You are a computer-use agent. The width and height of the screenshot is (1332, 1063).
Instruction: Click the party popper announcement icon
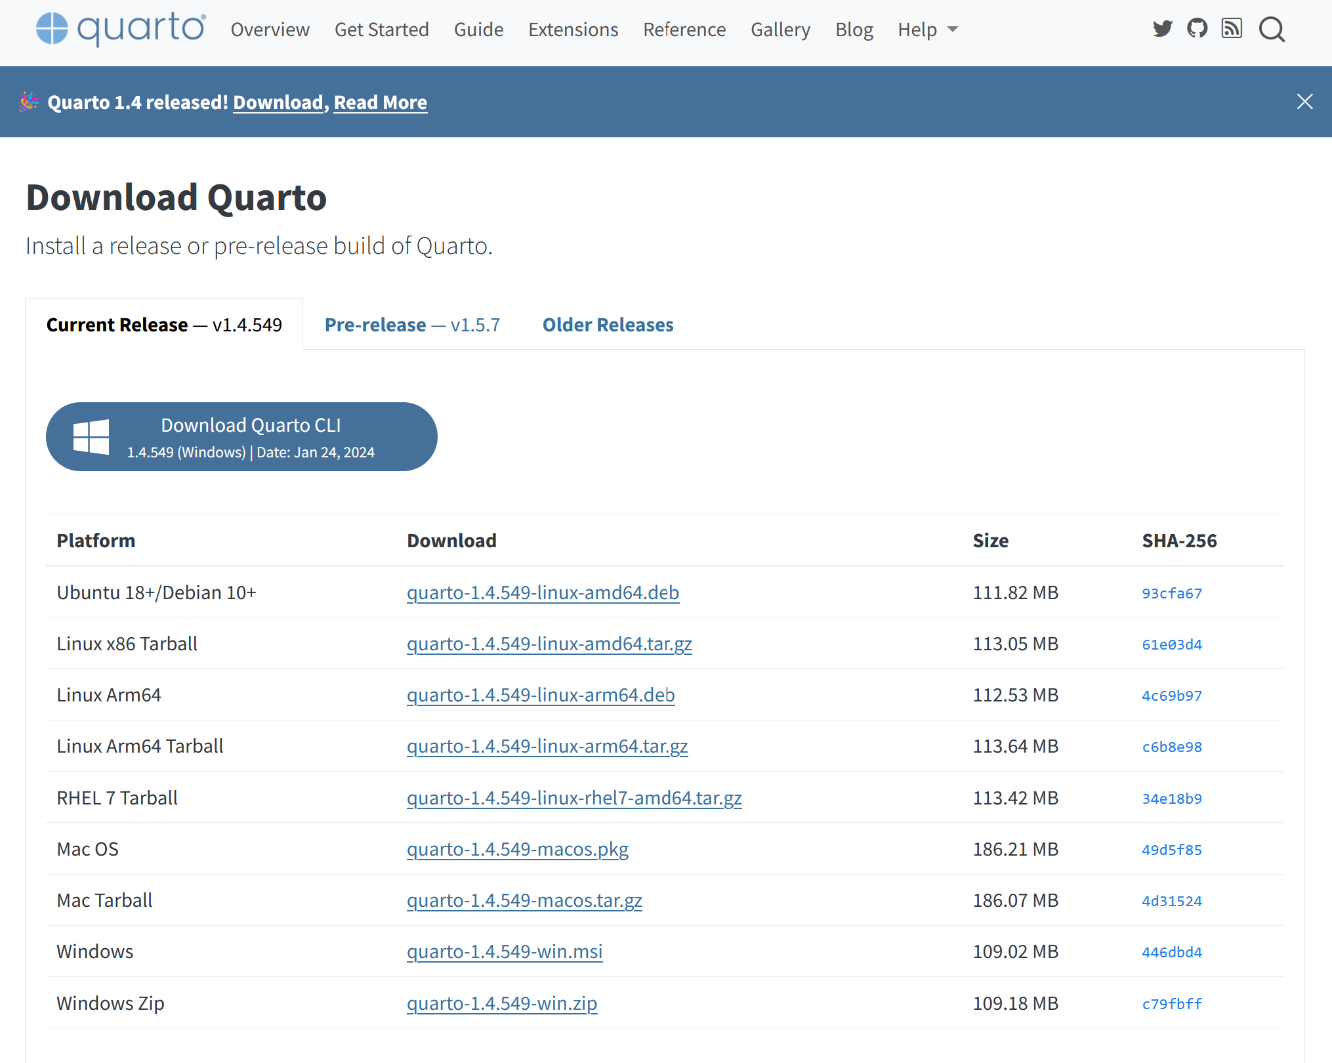click(x=29, y=102)
